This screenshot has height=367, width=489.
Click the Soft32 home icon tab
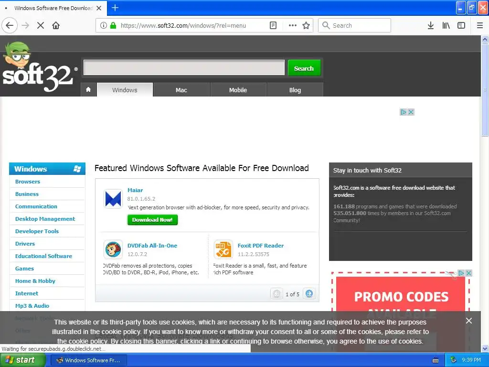[88, 89]
